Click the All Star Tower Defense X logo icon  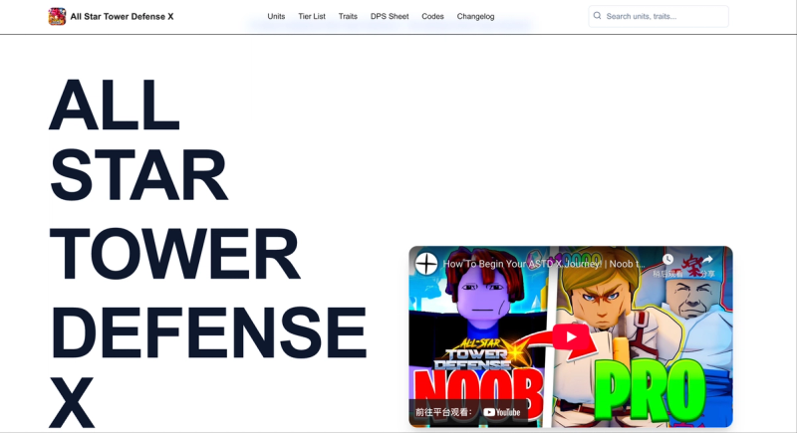click(x=57, y=16)
